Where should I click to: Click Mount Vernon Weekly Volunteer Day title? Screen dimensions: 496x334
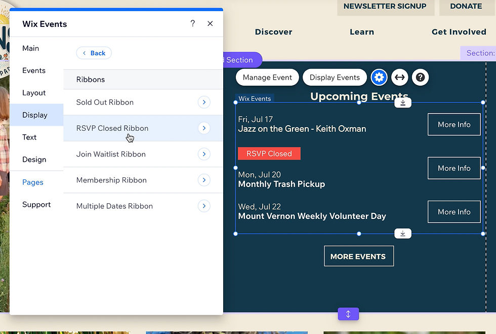coord(312,216)
